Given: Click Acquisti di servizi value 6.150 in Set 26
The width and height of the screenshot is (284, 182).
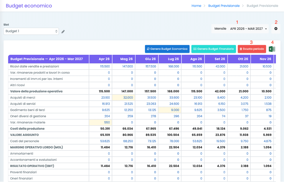Looking at the screenshot, I should (x=221, y=104).
